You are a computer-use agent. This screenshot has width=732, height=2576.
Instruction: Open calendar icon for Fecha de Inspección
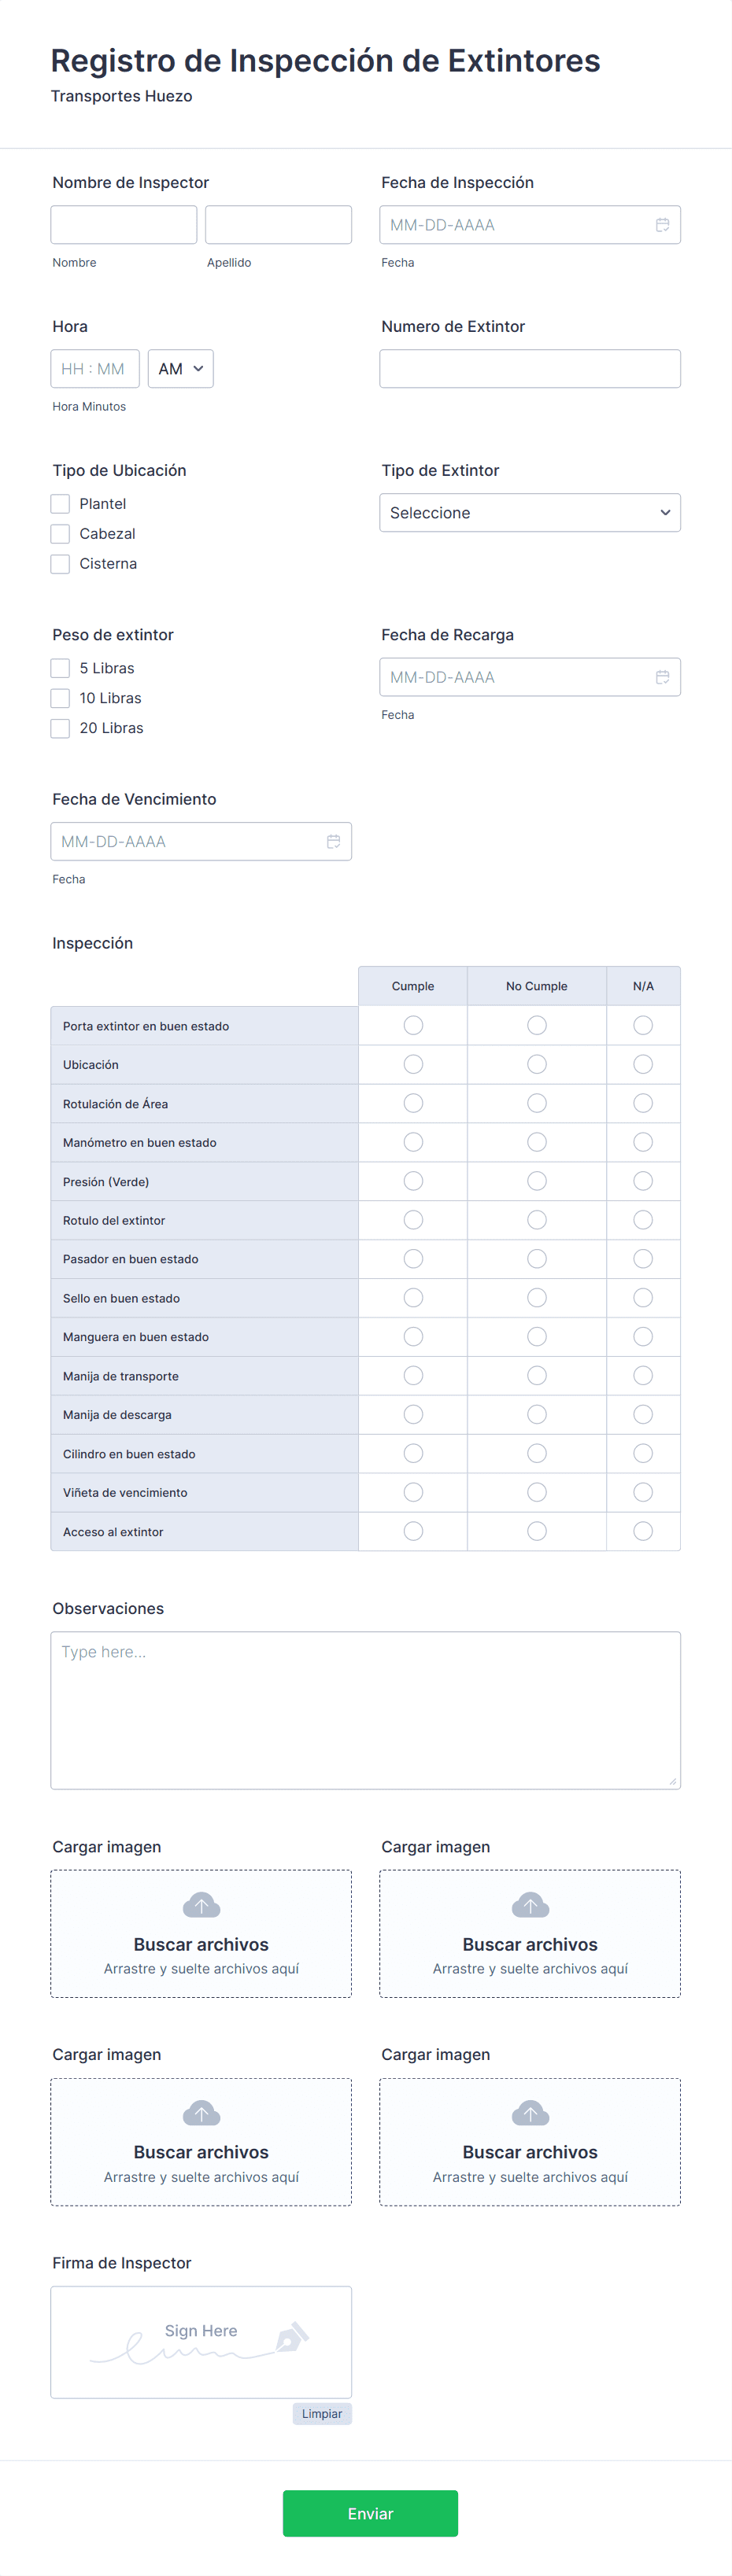[662, 225]
